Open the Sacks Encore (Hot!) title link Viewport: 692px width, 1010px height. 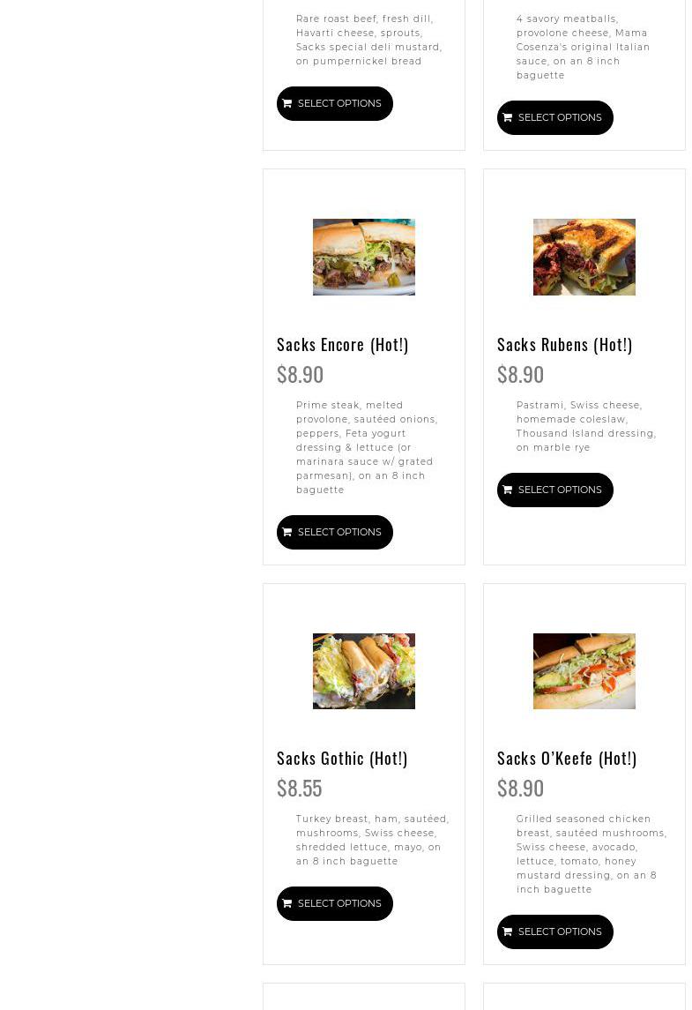[342, 345]
